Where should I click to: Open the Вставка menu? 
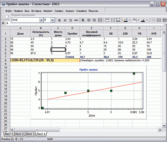pos(36,11)
